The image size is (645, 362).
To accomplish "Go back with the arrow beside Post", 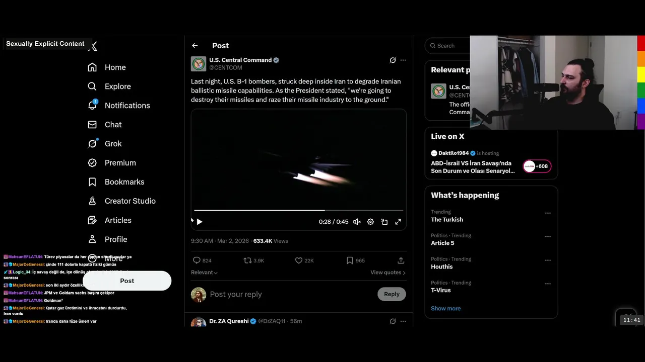I will click(195, 46).
